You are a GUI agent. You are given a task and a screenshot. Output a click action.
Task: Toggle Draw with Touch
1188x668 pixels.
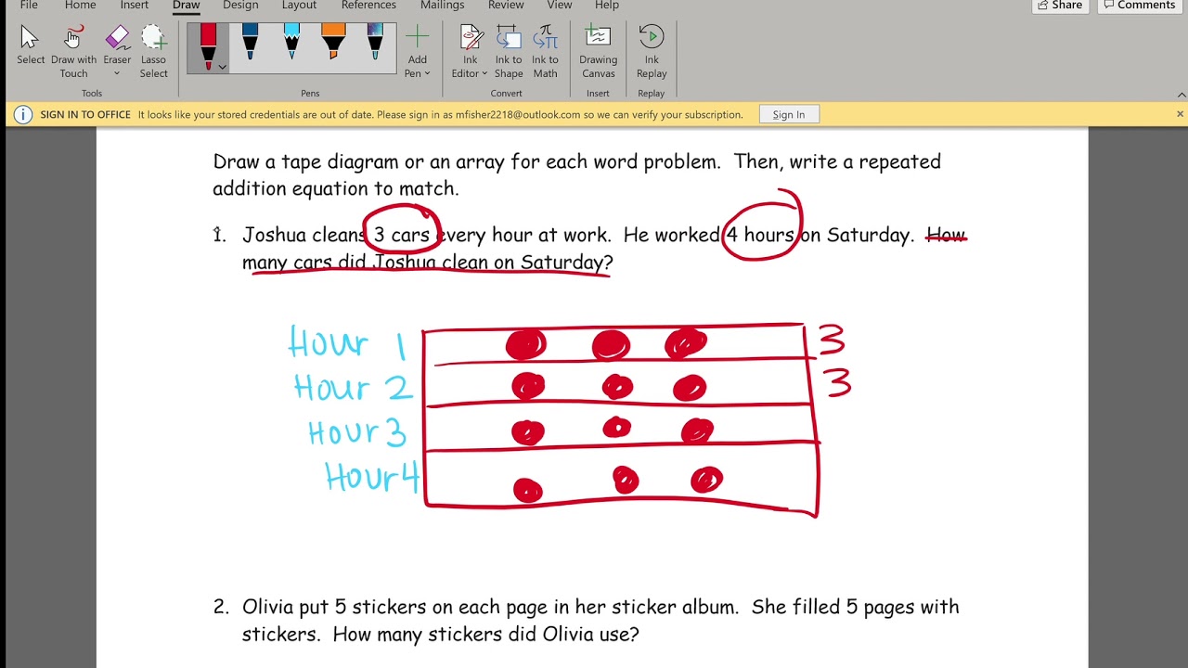click(x=73, y=52)
